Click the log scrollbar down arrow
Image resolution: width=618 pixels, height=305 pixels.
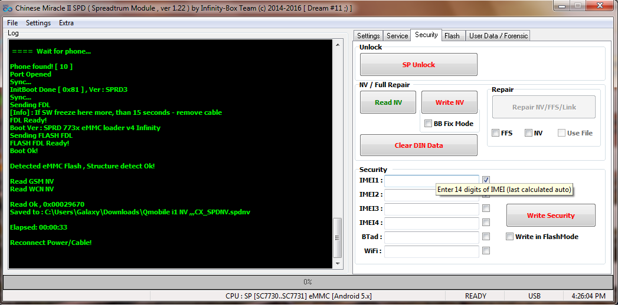click(x=337, y=263)
